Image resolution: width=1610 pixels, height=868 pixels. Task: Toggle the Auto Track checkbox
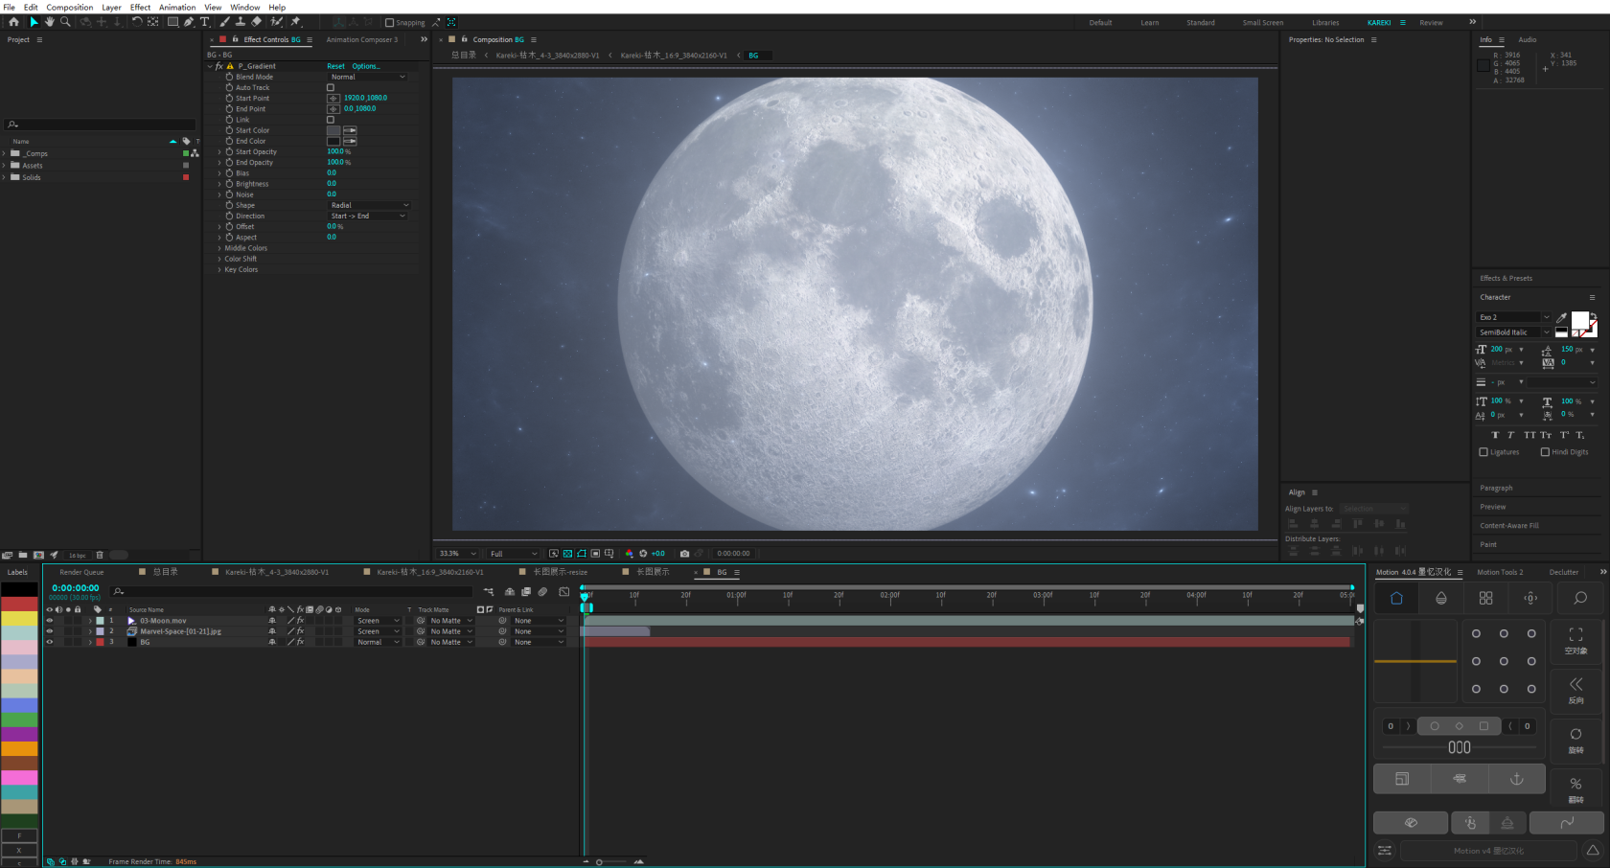click(331, 87)
